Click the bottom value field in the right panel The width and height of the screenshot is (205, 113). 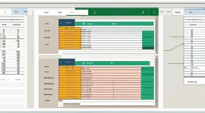[192, 82]
